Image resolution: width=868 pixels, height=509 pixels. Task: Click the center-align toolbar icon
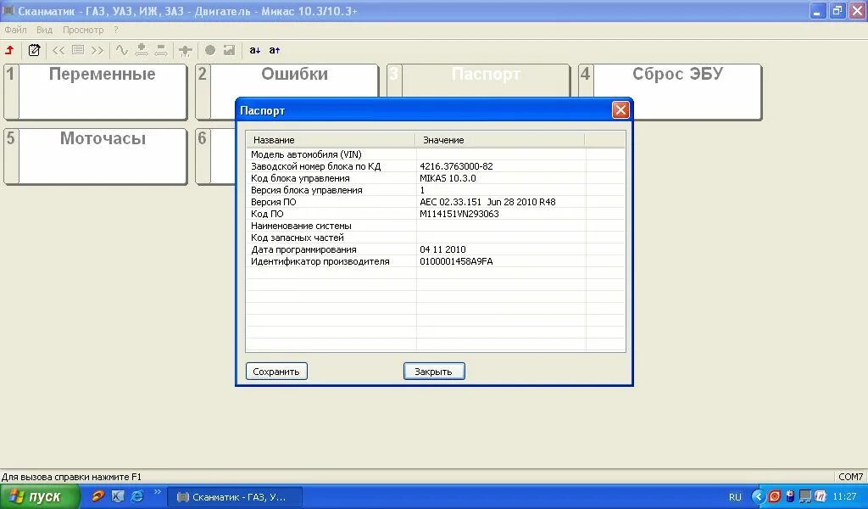185,51
